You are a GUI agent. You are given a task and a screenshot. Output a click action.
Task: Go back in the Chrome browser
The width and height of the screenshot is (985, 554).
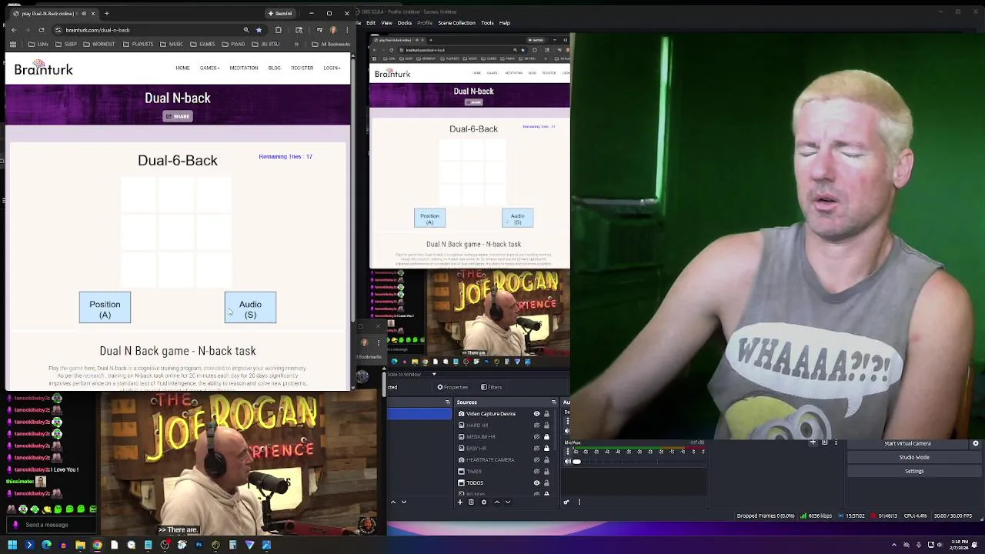[14, 30]
